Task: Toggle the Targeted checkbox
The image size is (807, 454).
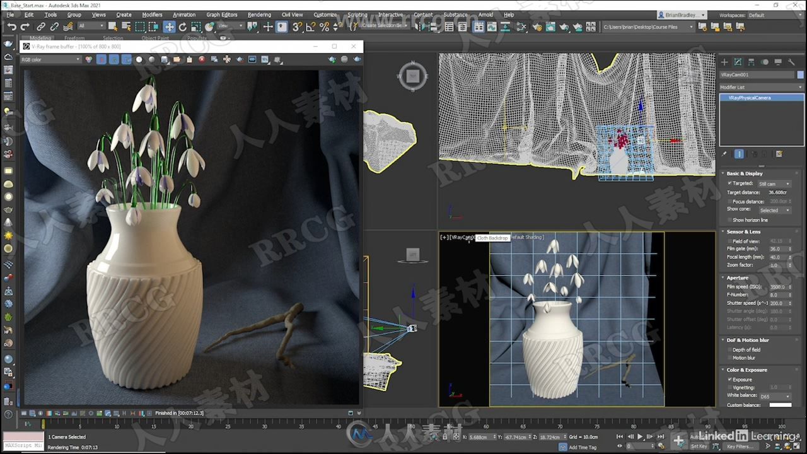Action: coord(729,183)
